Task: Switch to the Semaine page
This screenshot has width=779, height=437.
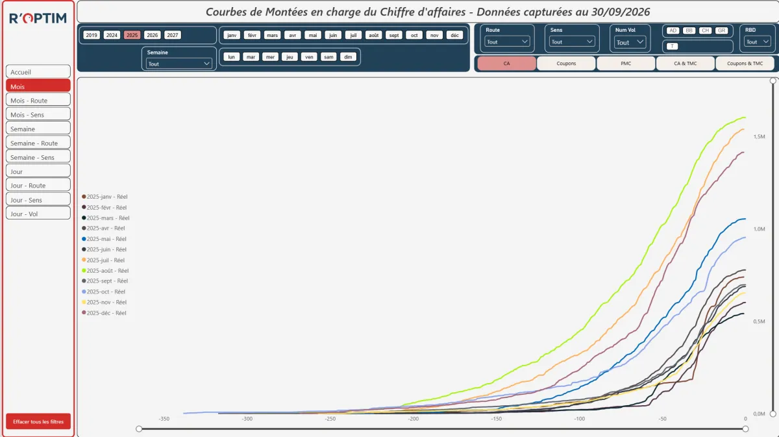Action: coord(38,129)
